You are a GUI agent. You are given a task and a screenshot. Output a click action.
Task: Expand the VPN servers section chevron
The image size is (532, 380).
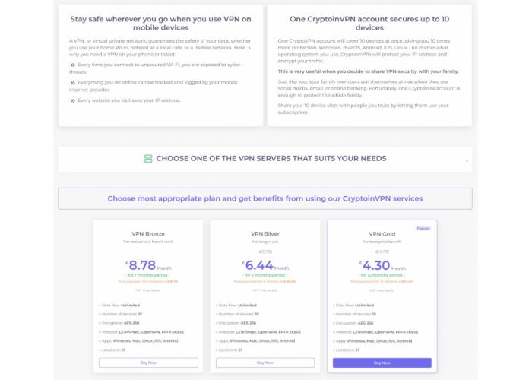tap(467, 161)
